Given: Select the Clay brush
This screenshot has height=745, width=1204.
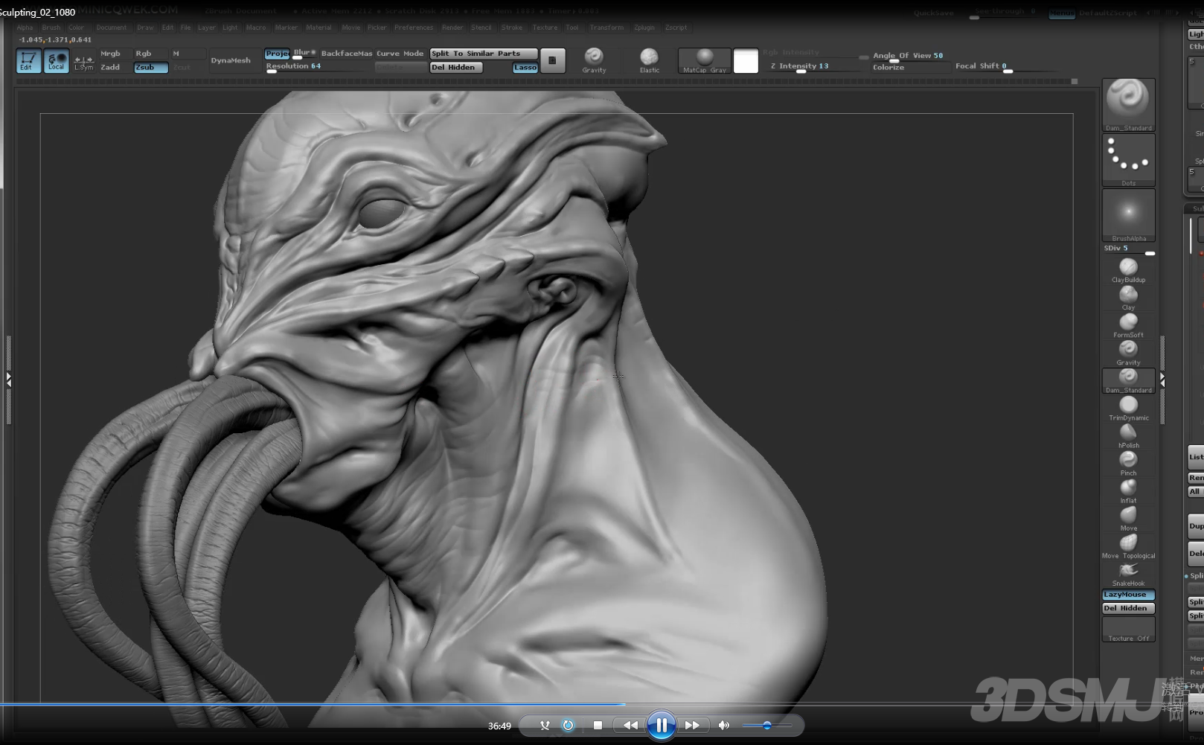Looking at the screenshot, I should [1128, 298].
